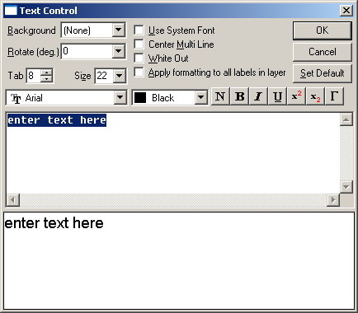Close the Text Control dialog
358x313 pixels.
(x=346, y=11)
